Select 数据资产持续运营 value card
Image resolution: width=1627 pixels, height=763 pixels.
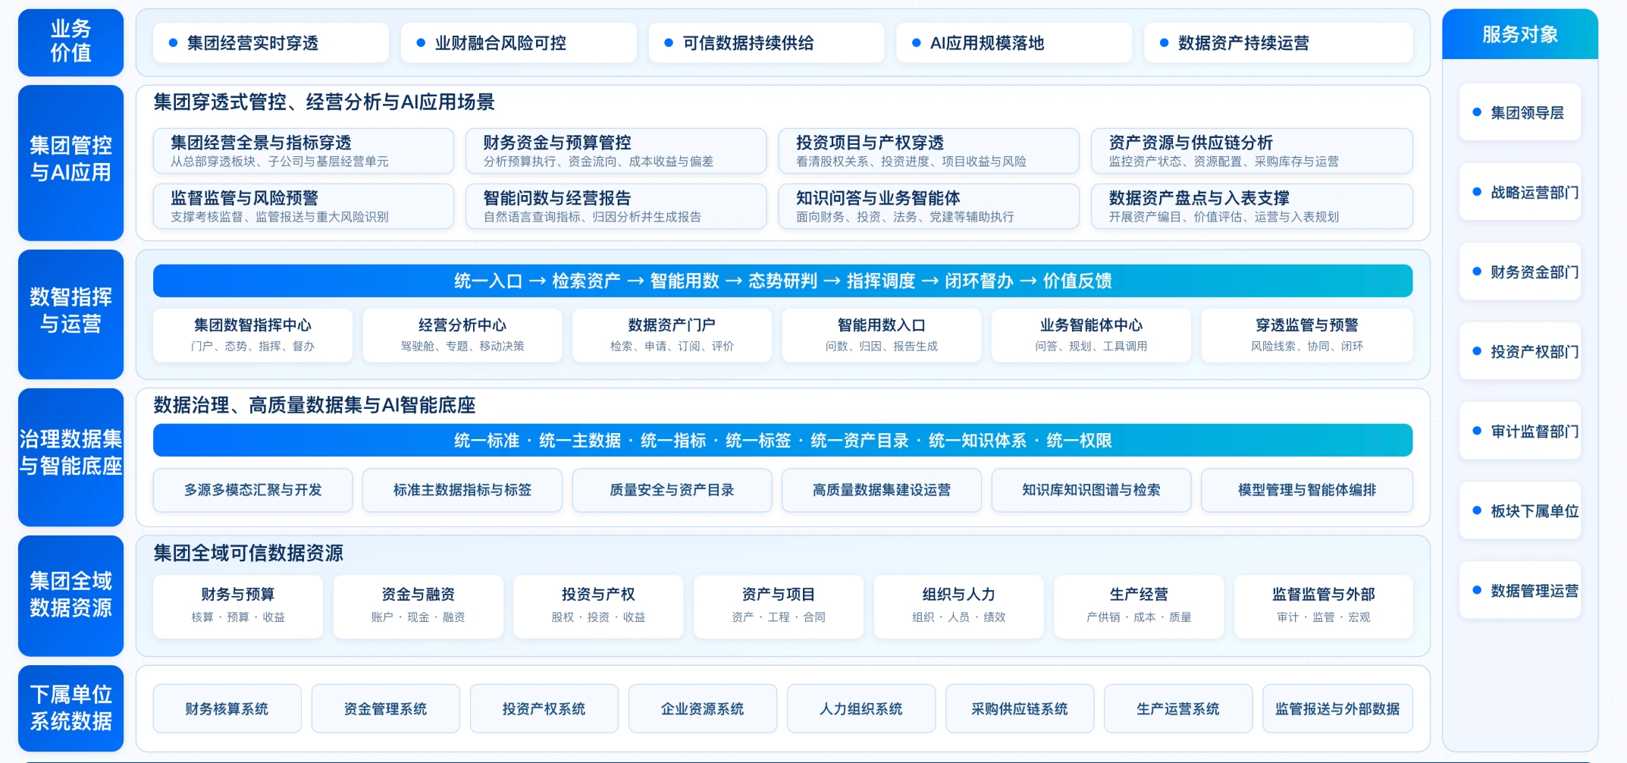click(1278, 42)
